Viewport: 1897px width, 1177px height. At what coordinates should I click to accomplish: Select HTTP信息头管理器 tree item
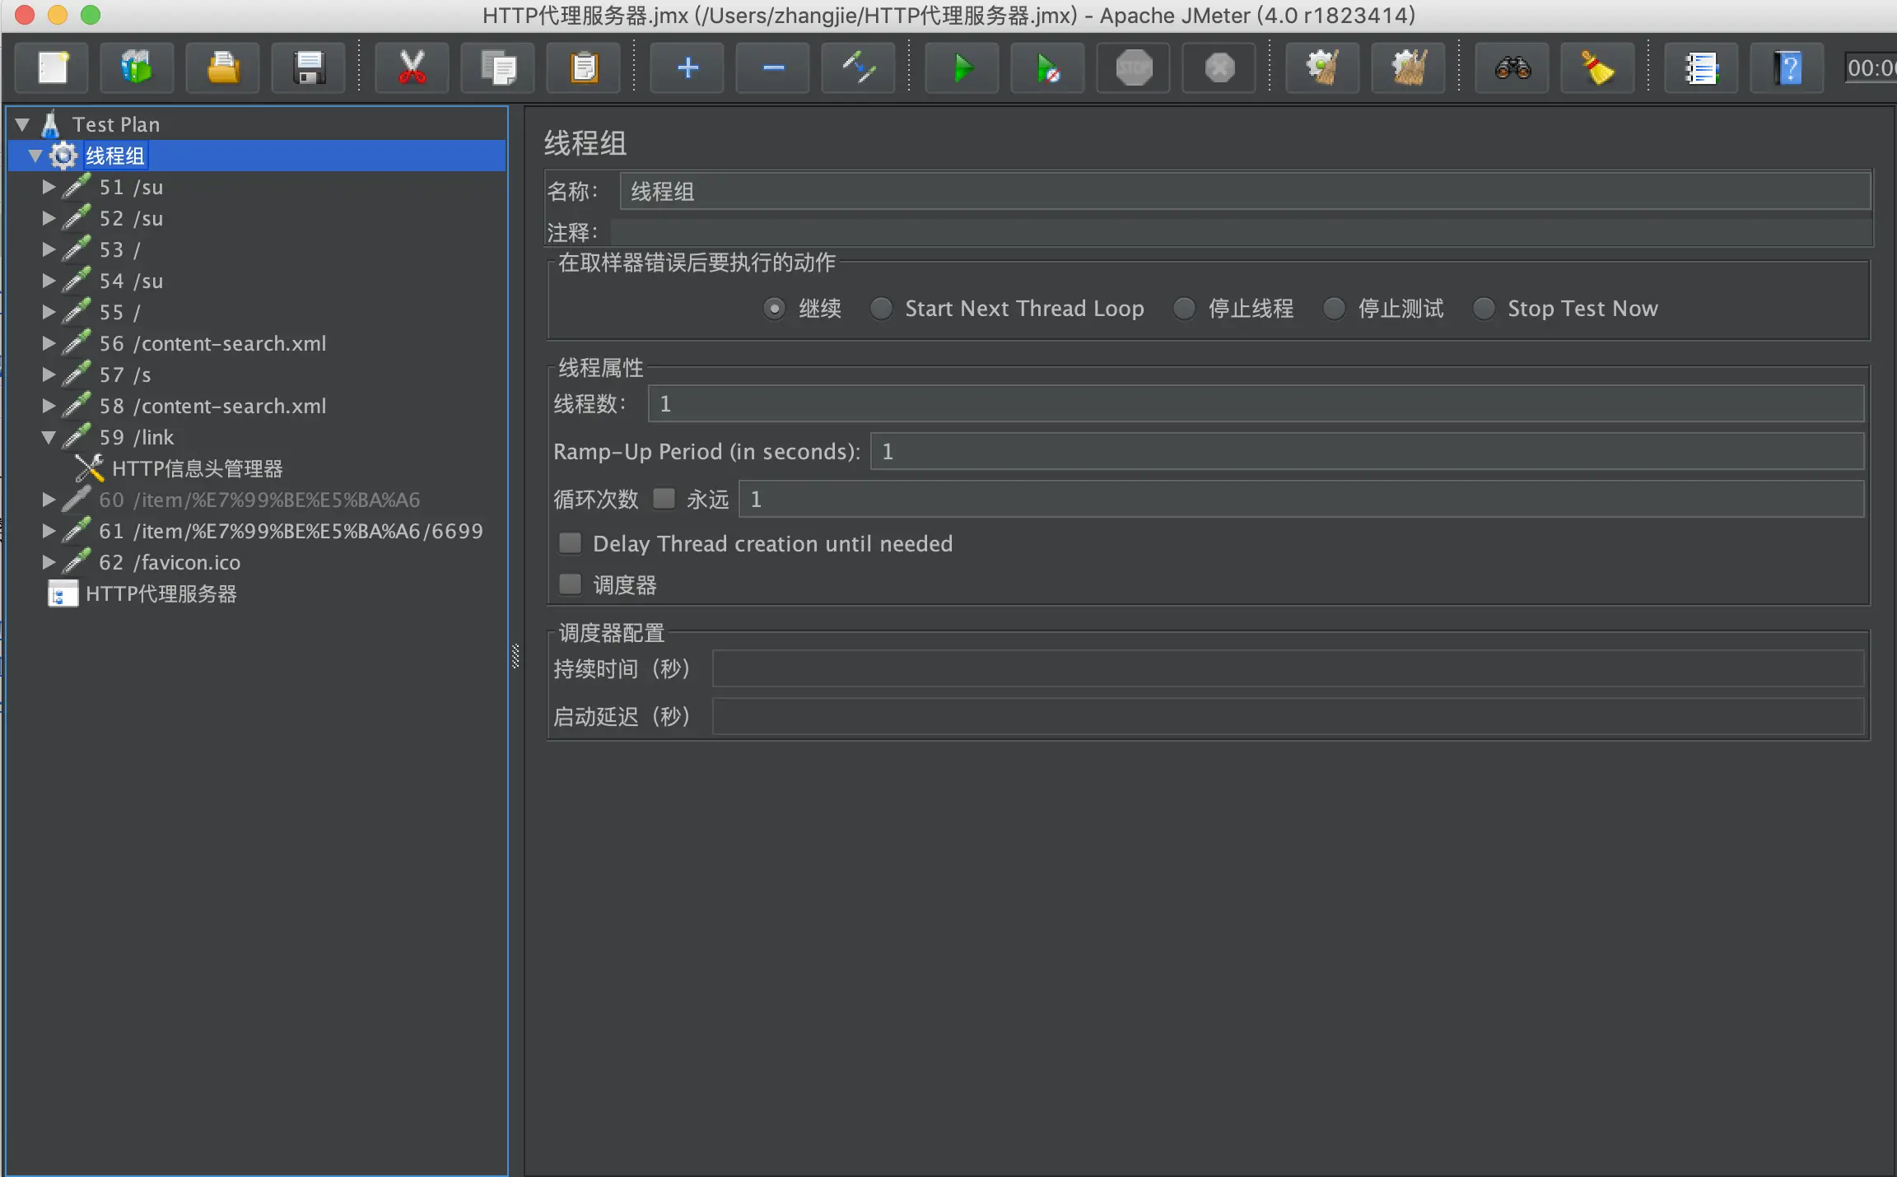(197, 468)
